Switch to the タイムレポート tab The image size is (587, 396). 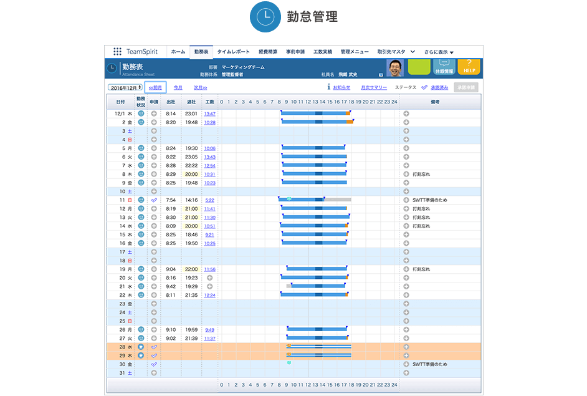click(x=234, y=52)
